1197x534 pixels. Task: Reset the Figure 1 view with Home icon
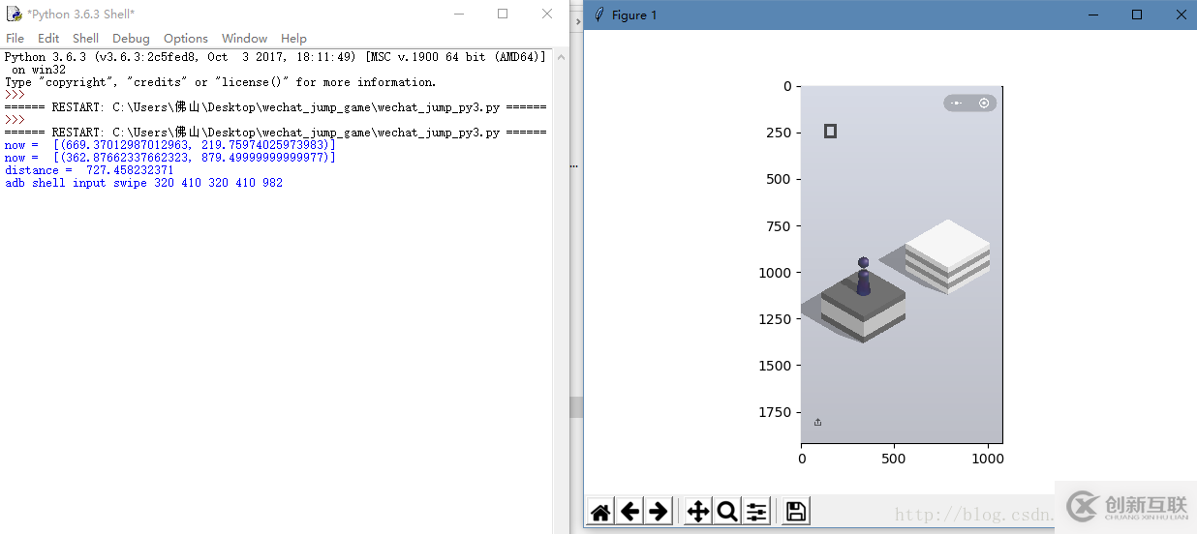[x=600, y=512]
